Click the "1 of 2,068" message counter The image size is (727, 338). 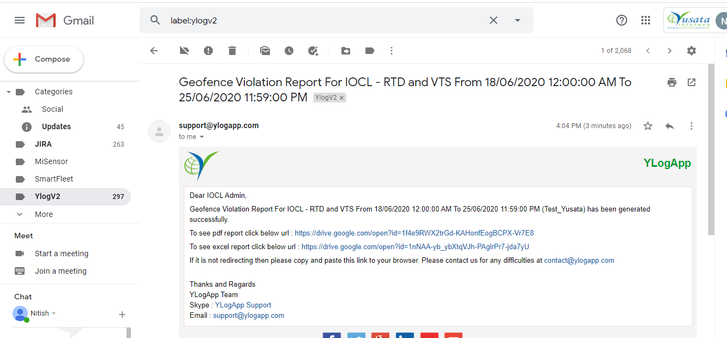[616, 51]
